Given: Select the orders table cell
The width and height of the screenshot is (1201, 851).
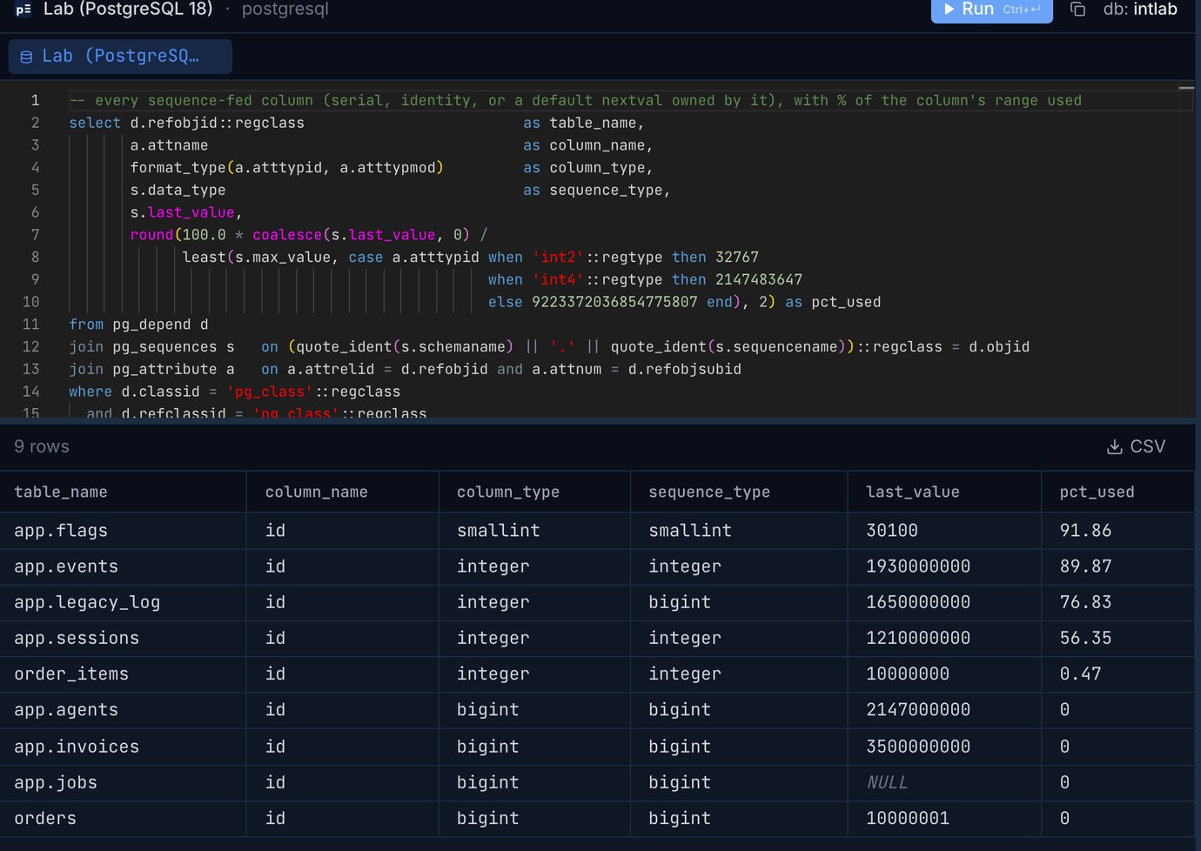Looking at the screenshot, I should tap(123, 818).
